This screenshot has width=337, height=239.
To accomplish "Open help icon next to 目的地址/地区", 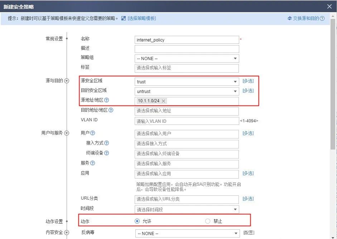I will [x=111, y=110].
